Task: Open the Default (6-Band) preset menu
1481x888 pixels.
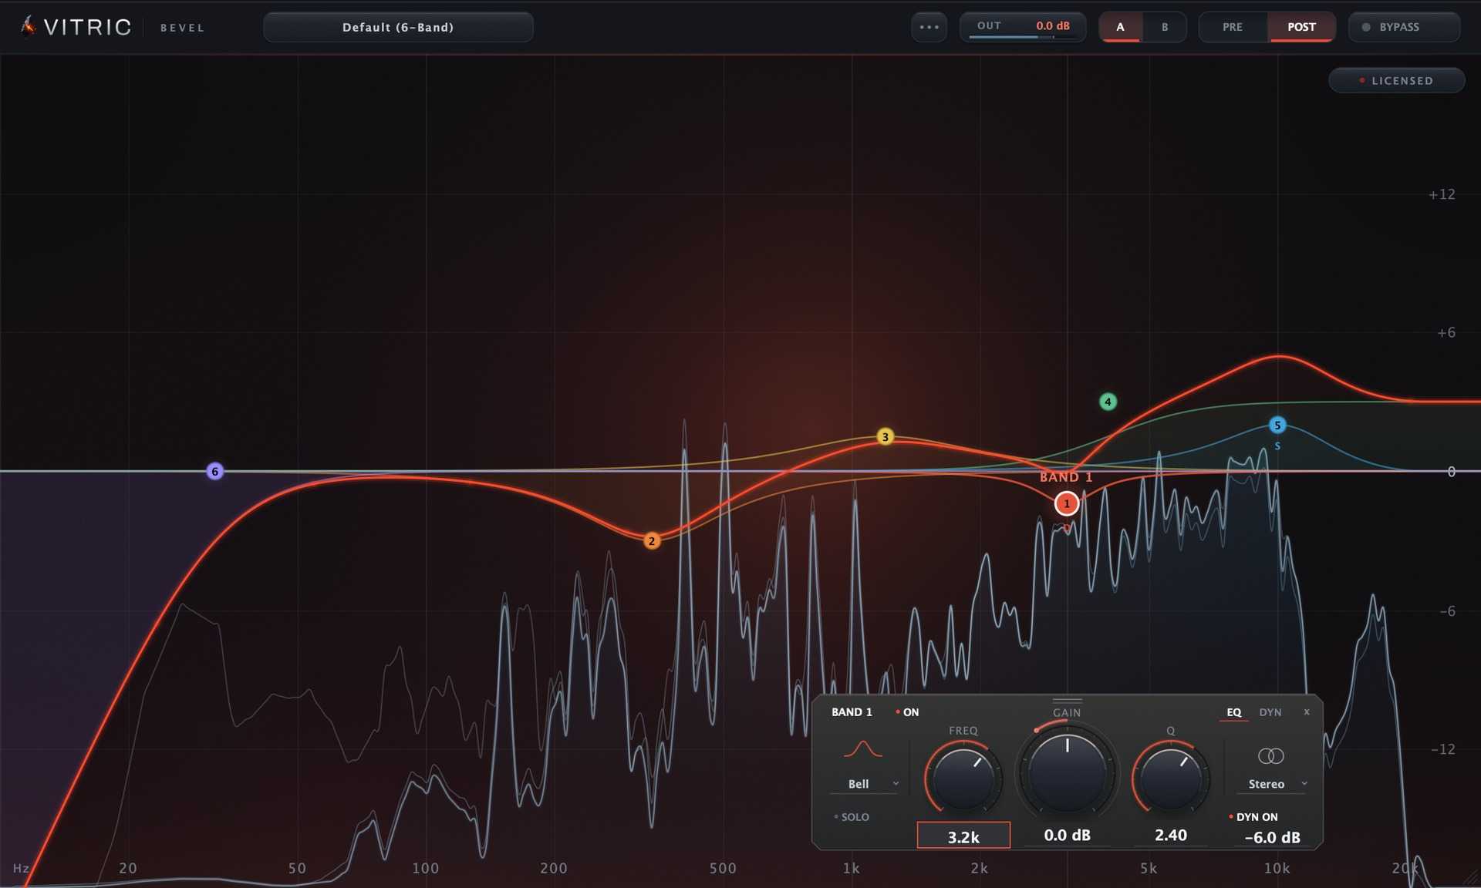Action: 398,27
